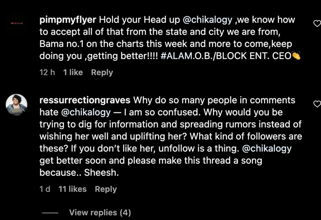
Task: Tap the heart on ressurrectiongraves' comment
Action: pos(317,104)
